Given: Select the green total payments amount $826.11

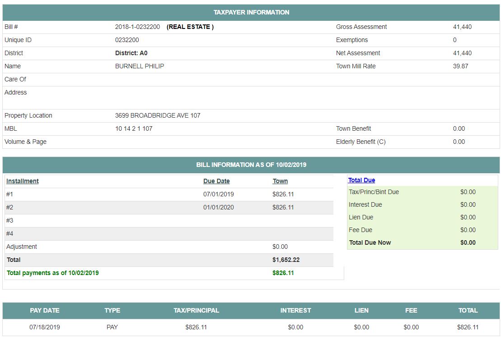Looking at the screenshot, I should click(283, 273).
